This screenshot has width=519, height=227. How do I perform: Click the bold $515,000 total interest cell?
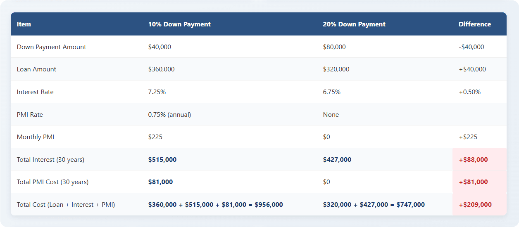[x=162, y=160]
